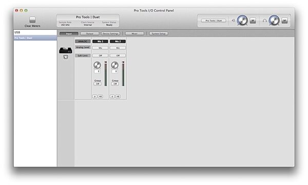Toggle Mic 1 phase invert button
This screenshot has width=308, height=185.
pos(94,96)
